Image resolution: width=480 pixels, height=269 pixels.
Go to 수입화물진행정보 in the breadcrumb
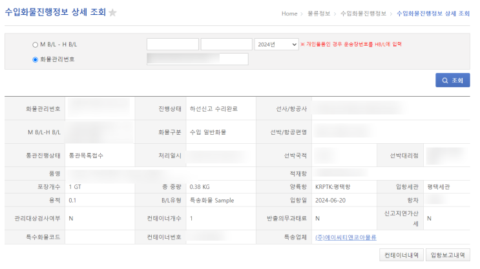[363, 14]
